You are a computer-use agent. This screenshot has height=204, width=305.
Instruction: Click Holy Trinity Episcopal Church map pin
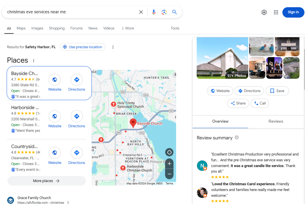point(114,104)
